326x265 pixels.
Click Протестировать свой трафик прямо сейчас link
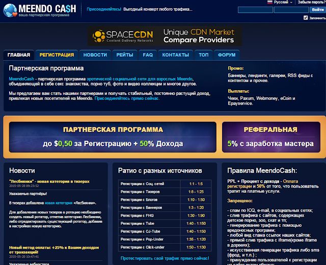click(x=165, y=258)
